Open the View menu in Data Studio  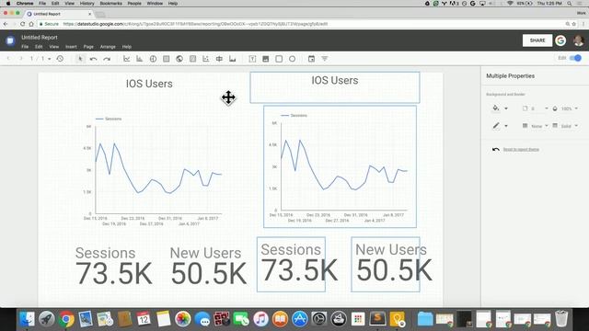pyautogui.click(x=54, y=47)
